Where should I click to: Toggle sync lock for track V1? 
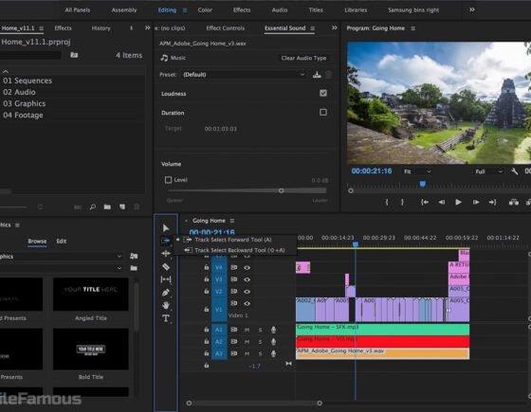tap(233, 303)
